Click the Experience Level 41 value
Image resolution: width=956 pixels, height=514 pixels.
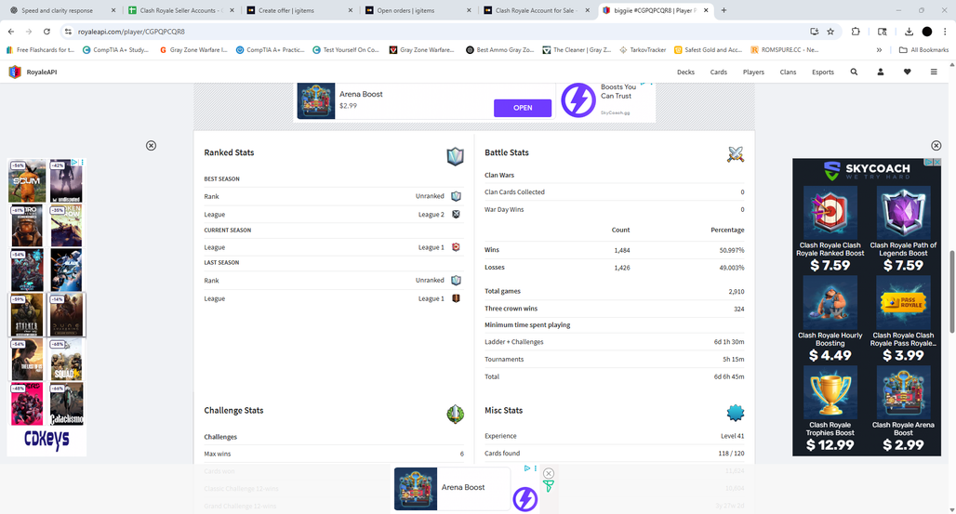[x=732, y=436]
